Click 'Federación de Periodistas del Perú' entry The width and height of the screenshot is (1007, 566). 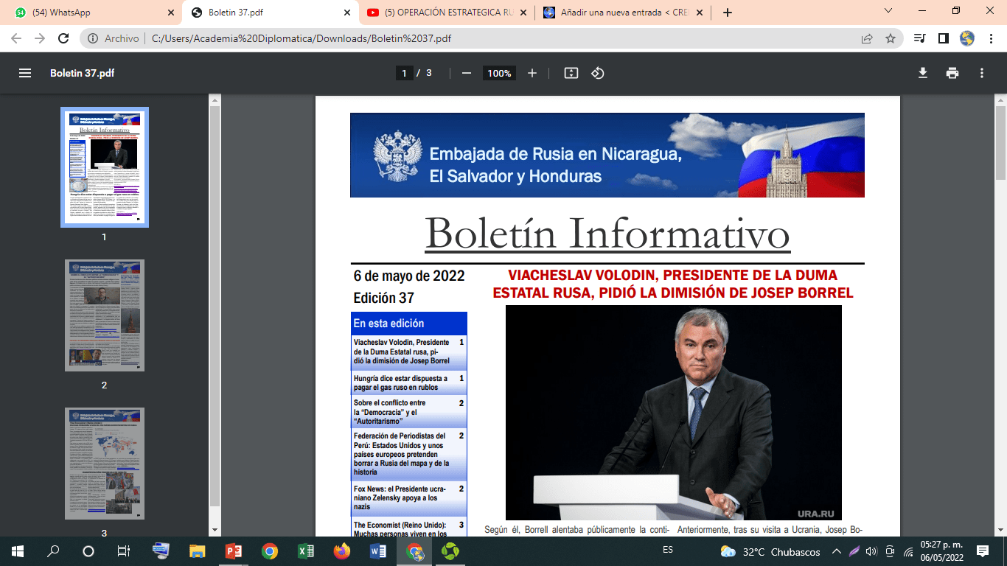click(409, 453)
